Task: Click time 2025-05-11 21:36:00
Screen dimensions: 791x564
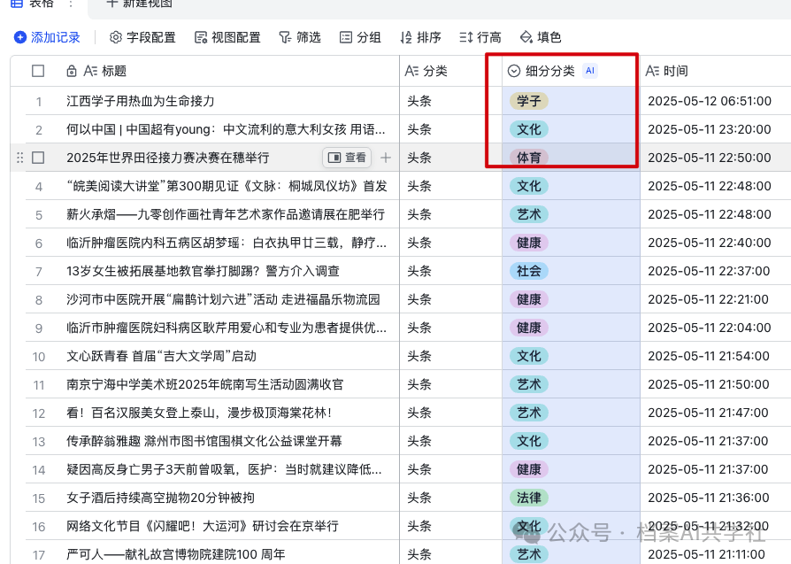Action: (x=709, y=498)
